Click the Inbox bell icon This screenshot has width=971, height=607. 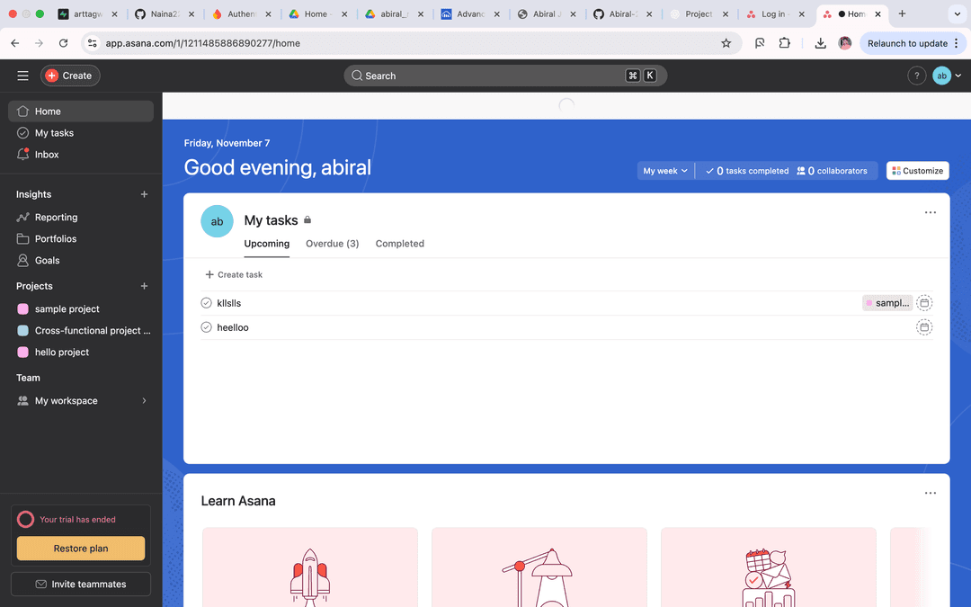(23, 155)
